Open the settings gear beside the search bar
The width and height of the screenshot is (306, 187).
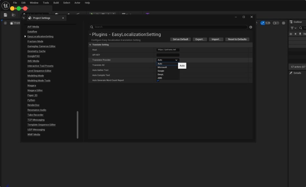click(x=251, y=27)
